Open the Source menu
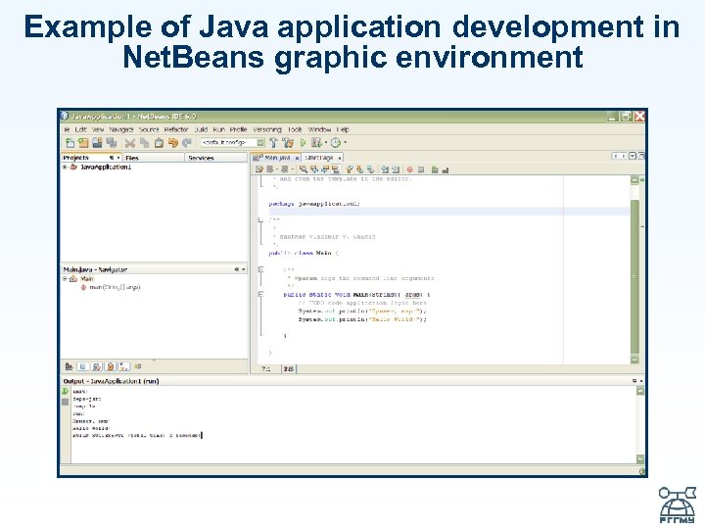Image resolution: width=705 pixels, height=529 pixels. (149, 129)
